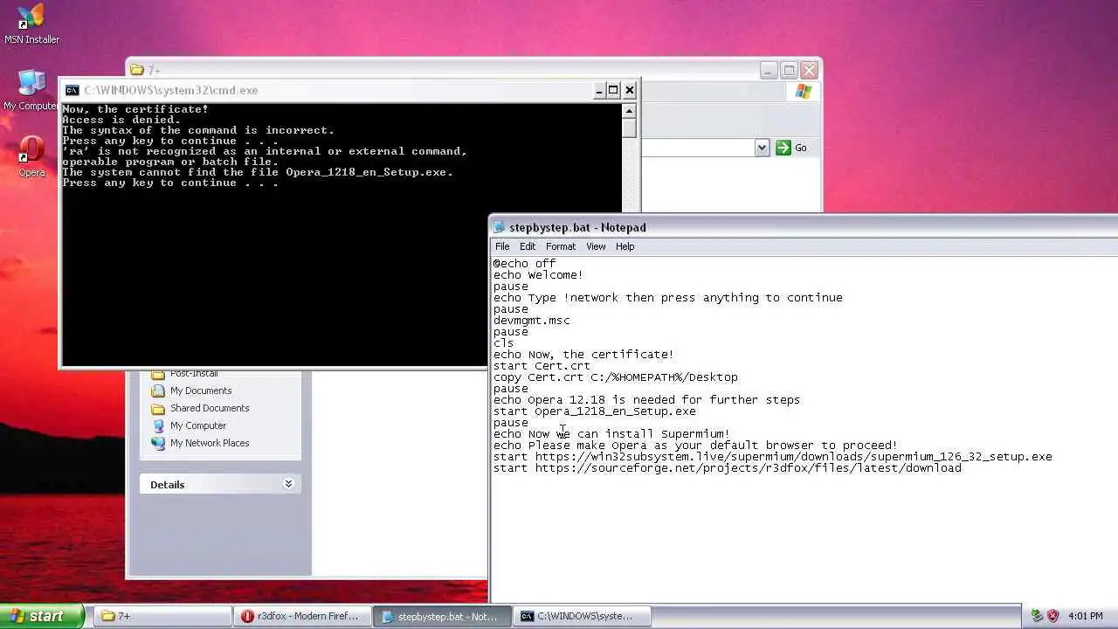Open the File menu in Notepad
The height and width of the screenshot is (629, 1118).
(x=502, y=246)
